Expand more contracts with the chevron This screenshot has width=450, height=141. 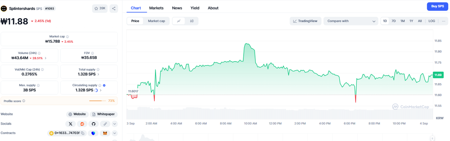[x=115, y=133]
